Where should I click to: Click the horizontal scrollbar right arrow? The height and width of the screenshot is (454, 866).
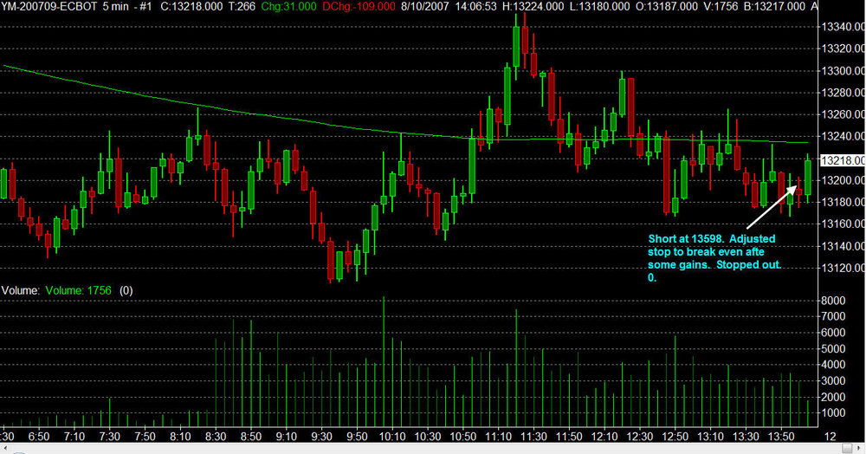click(x=861, y=448)
